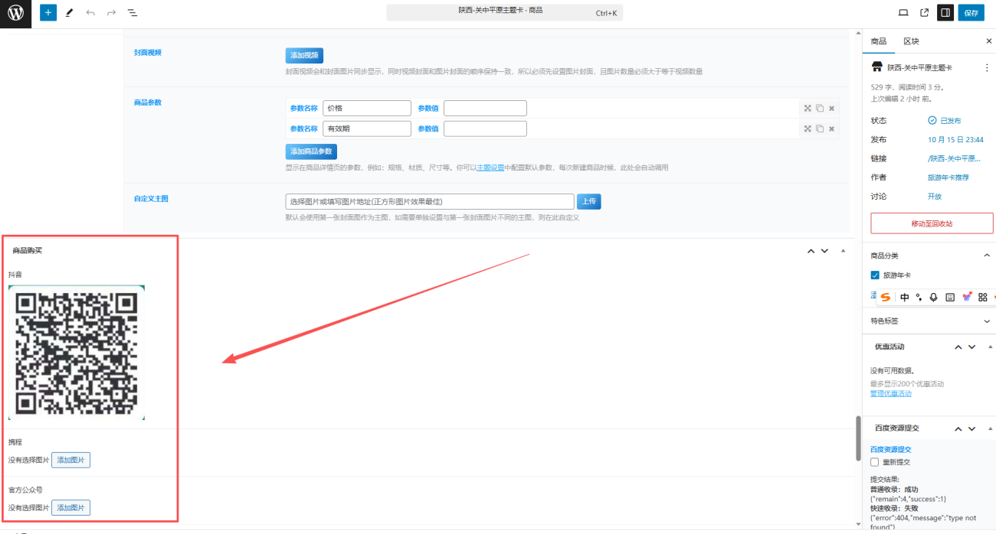Click the WordPress logo
996x534 pixels.
click(x=15, y=13)
